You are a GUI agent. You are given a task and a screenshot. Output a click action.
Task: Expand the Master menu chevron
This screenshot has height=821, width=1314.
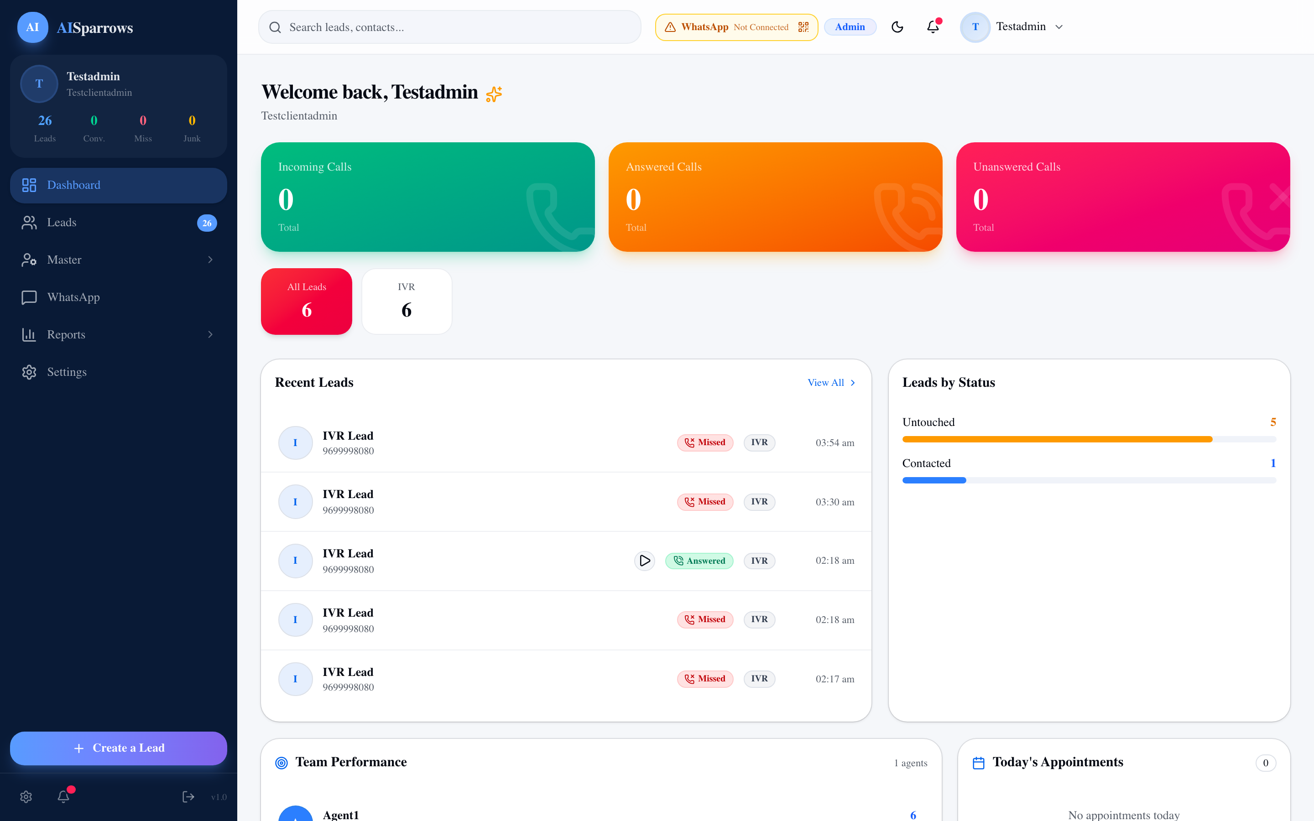click(210, 260)
